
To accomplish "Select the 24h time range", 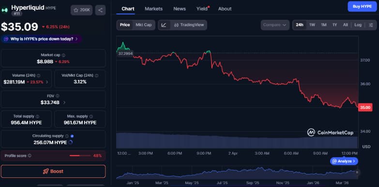I will (300, 25).
